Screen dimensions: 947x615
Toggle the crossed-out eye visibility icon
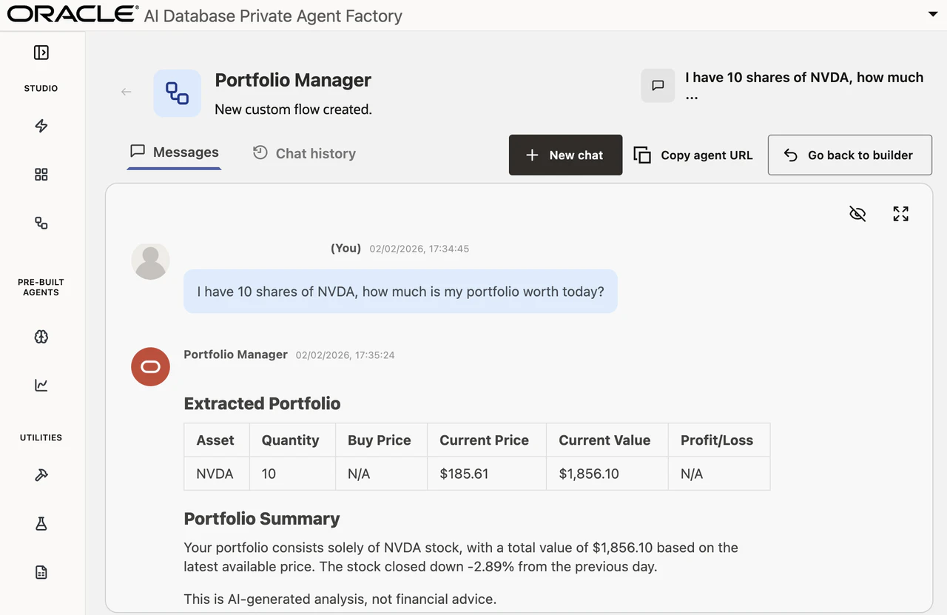point(857,214)
